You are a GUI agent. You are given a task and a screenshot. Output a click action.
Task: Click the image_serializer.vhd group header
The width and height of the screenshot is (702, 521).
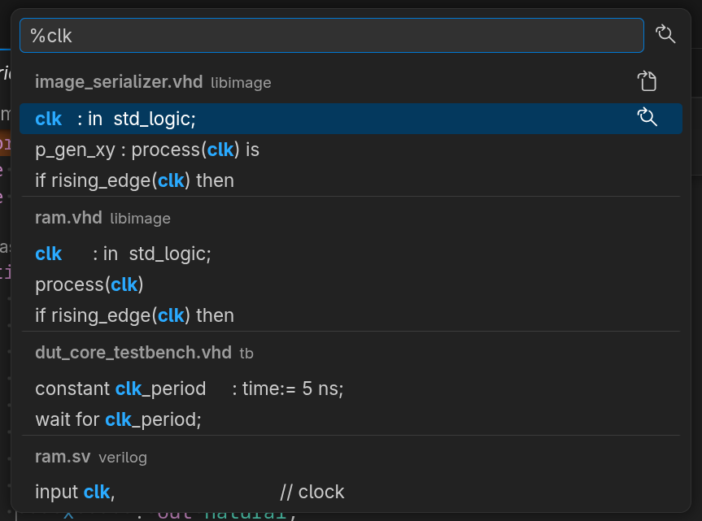[118, 81]
